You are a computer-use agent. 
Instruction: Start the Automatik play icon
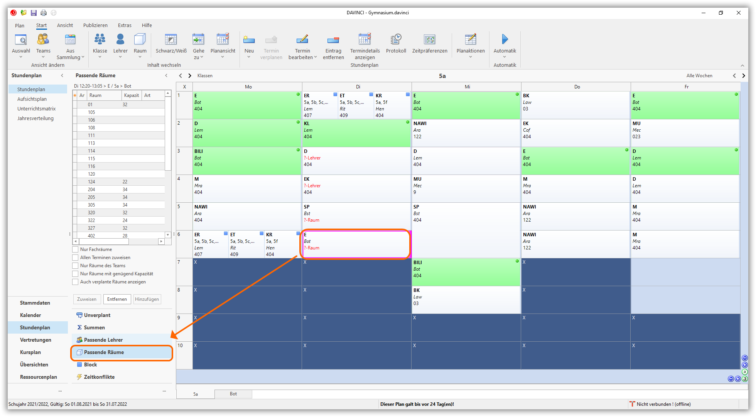505,39
